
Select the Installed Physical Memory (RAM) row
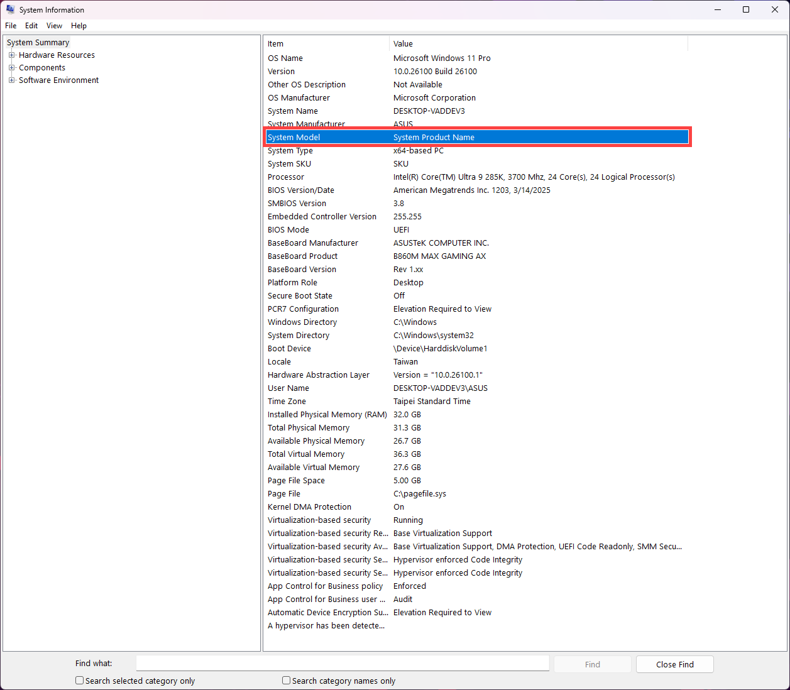click(x=476, y=415)
